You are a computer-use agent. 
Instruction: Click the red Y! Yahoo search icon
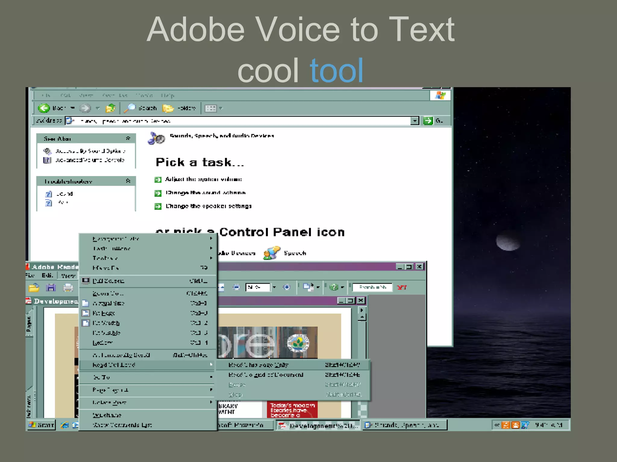point(402,288)
